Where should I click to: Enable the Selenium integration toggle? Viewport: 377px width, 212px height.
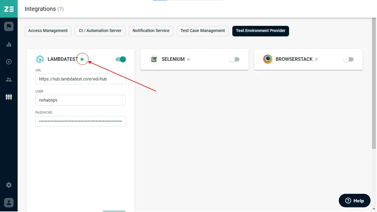click(x=234, y=59)
